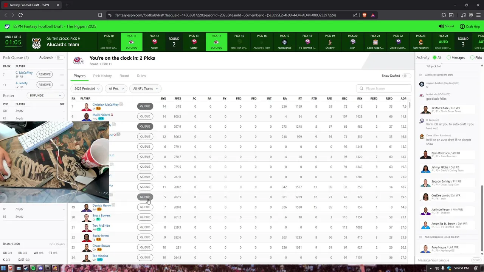Open the Trey McBride player link
Viewport: 484px width, 272px height.
point(101,226)
